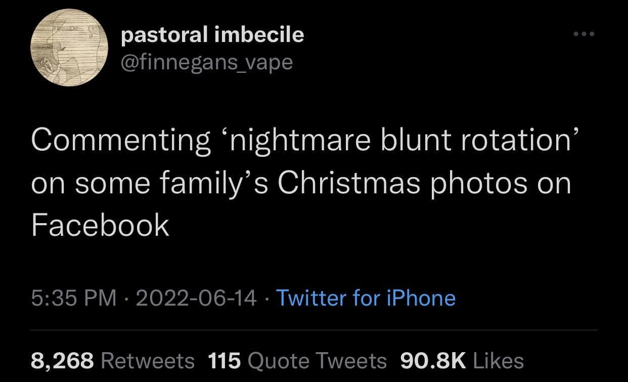View the Retweets list
628x382 pixels.
(x=148, y=361)
